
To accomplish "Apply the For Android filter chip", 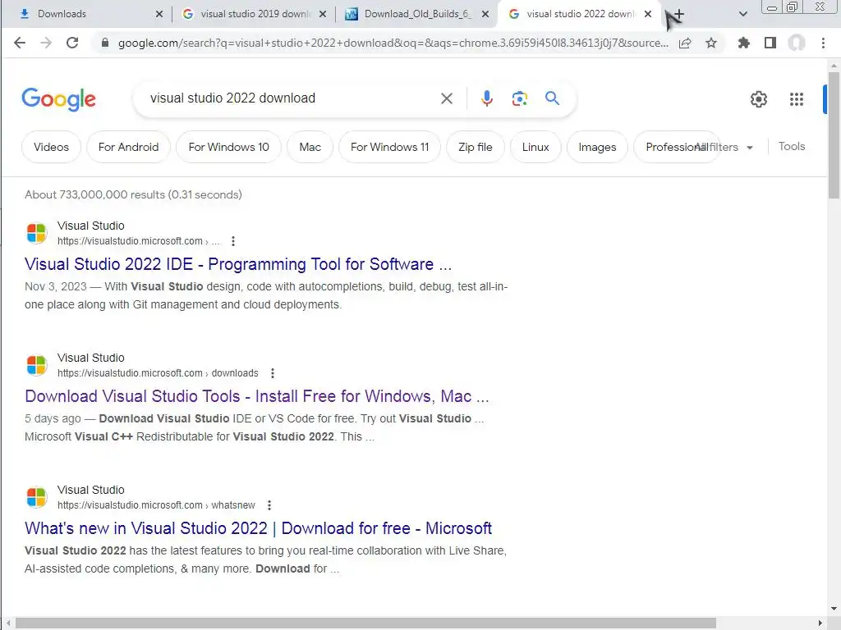I will (129, 147).
